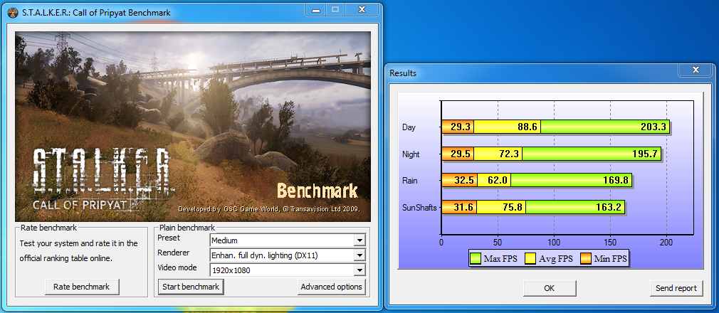Click the orange Min FPS legend swatch
The height and width of the screenshot is (313, 719).
(585, 258)
